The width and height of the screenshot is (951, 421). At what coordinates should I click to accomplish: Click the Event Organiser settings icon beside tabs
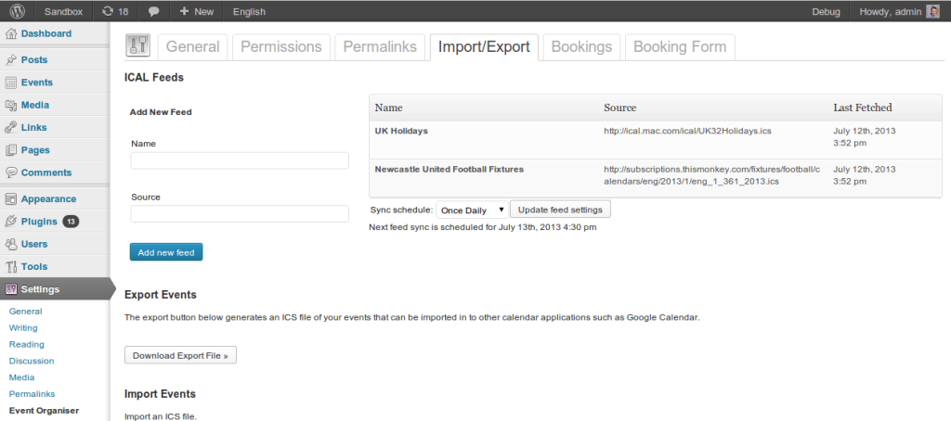[138, 46]
